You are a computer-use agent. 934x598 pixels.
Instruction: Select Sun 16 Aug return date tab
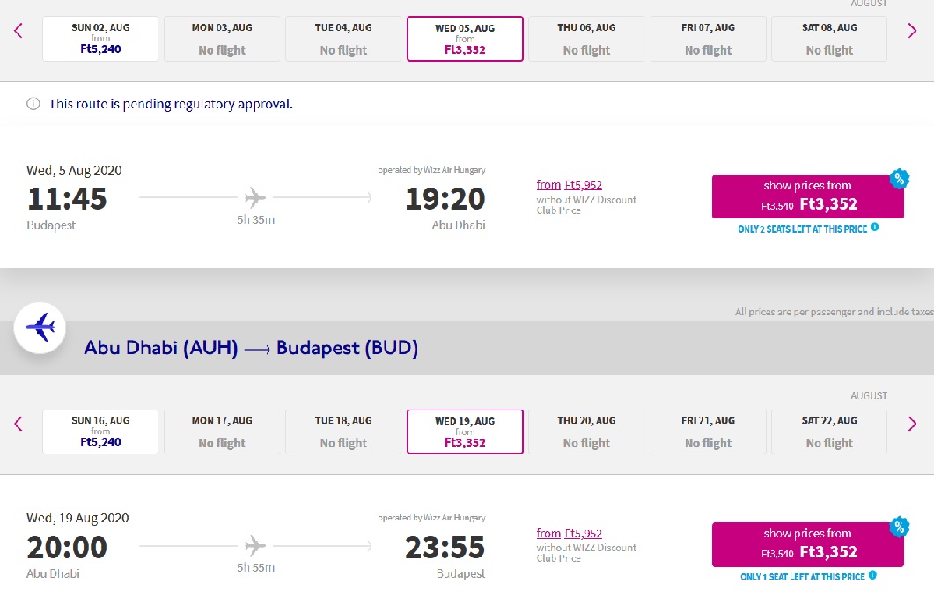(x=100, y=431)
